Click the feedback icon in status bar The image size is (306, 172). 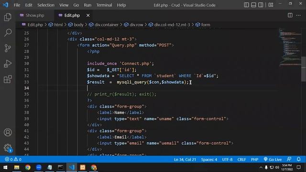[289, 159]
